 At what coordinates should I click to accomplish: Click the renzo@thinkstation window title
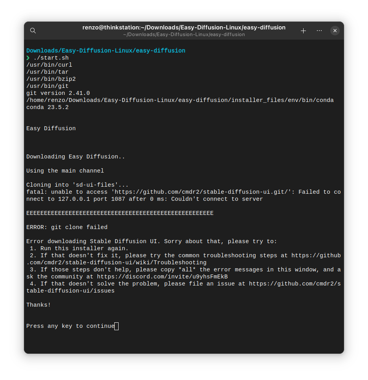point(183,27)
